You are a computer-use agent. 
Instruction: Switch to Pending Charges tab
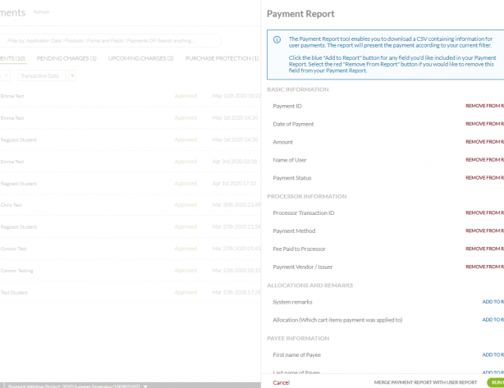[x=67, y=58]
